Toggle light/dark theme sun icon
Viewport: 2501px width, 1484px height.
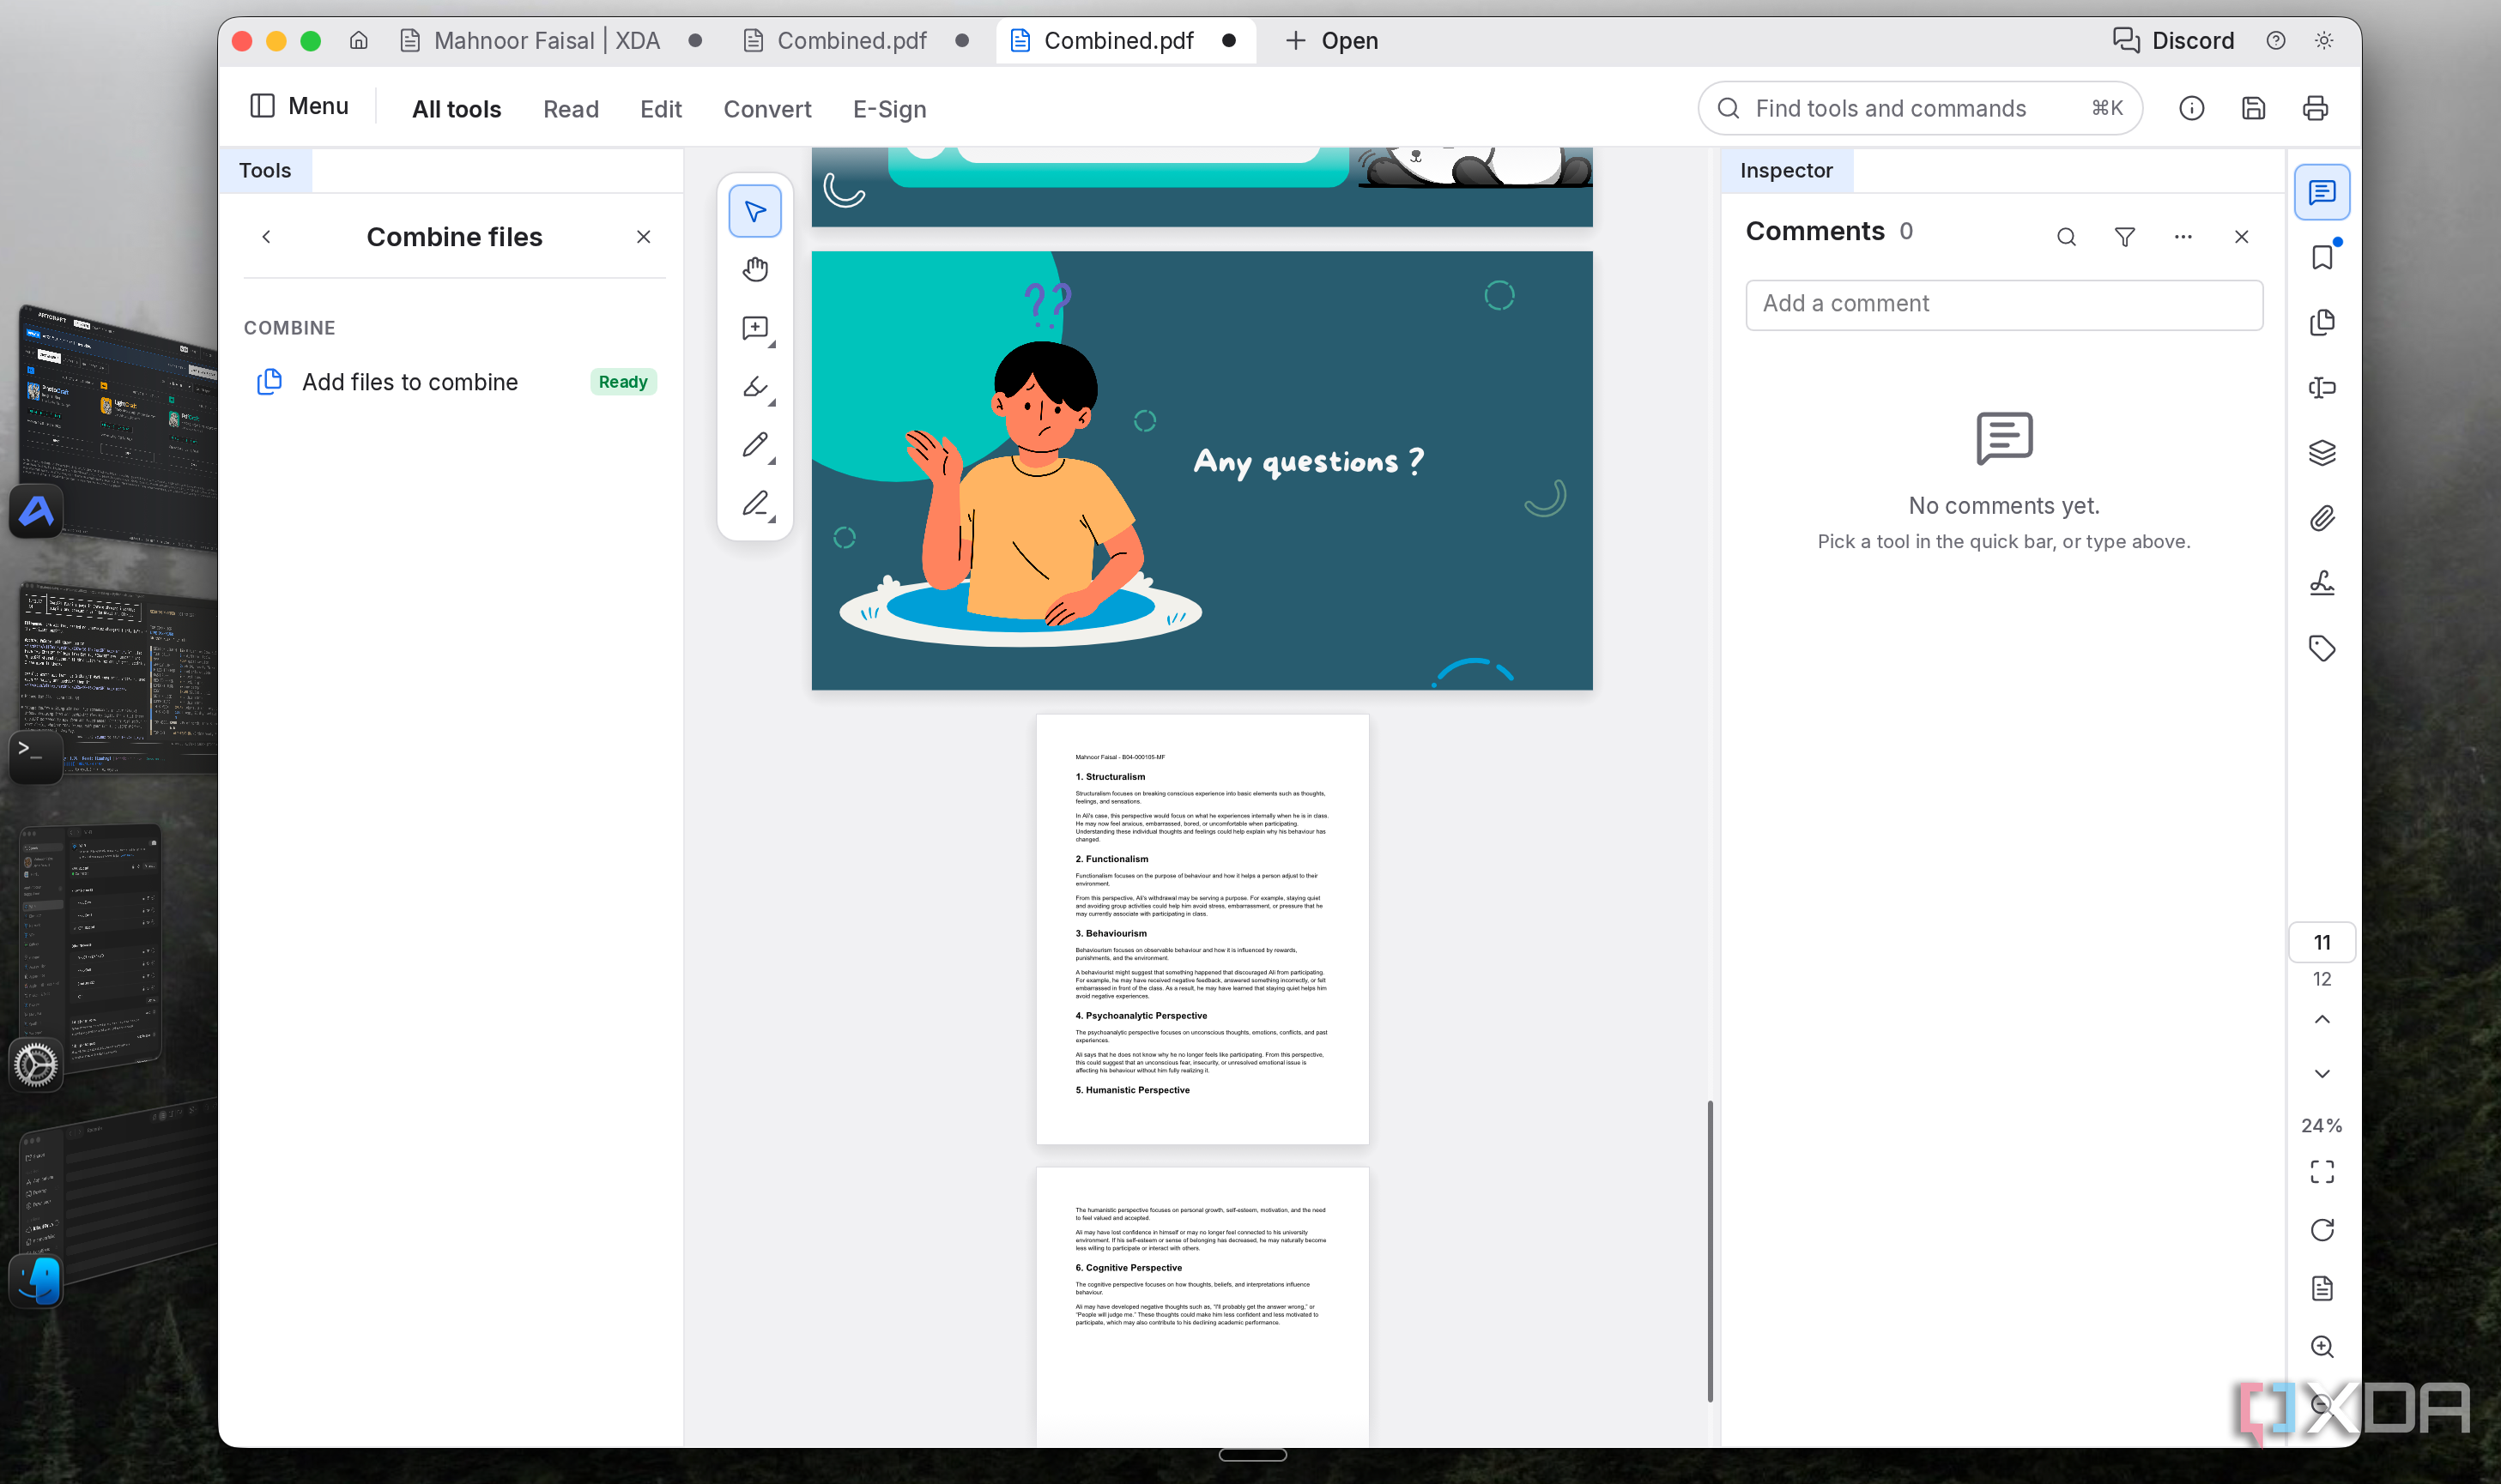click(2323, 41)
